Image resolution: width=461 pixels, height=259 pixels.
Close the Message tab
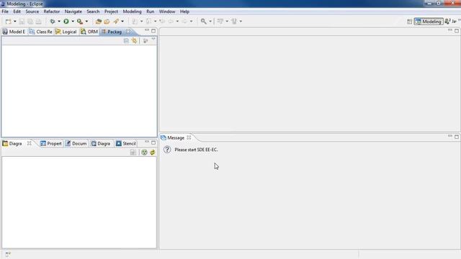[189, 137]
